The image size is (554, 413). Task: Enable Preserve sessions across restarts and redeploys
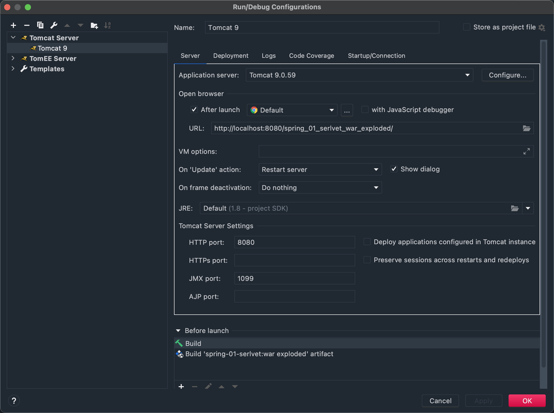(367, 260)
